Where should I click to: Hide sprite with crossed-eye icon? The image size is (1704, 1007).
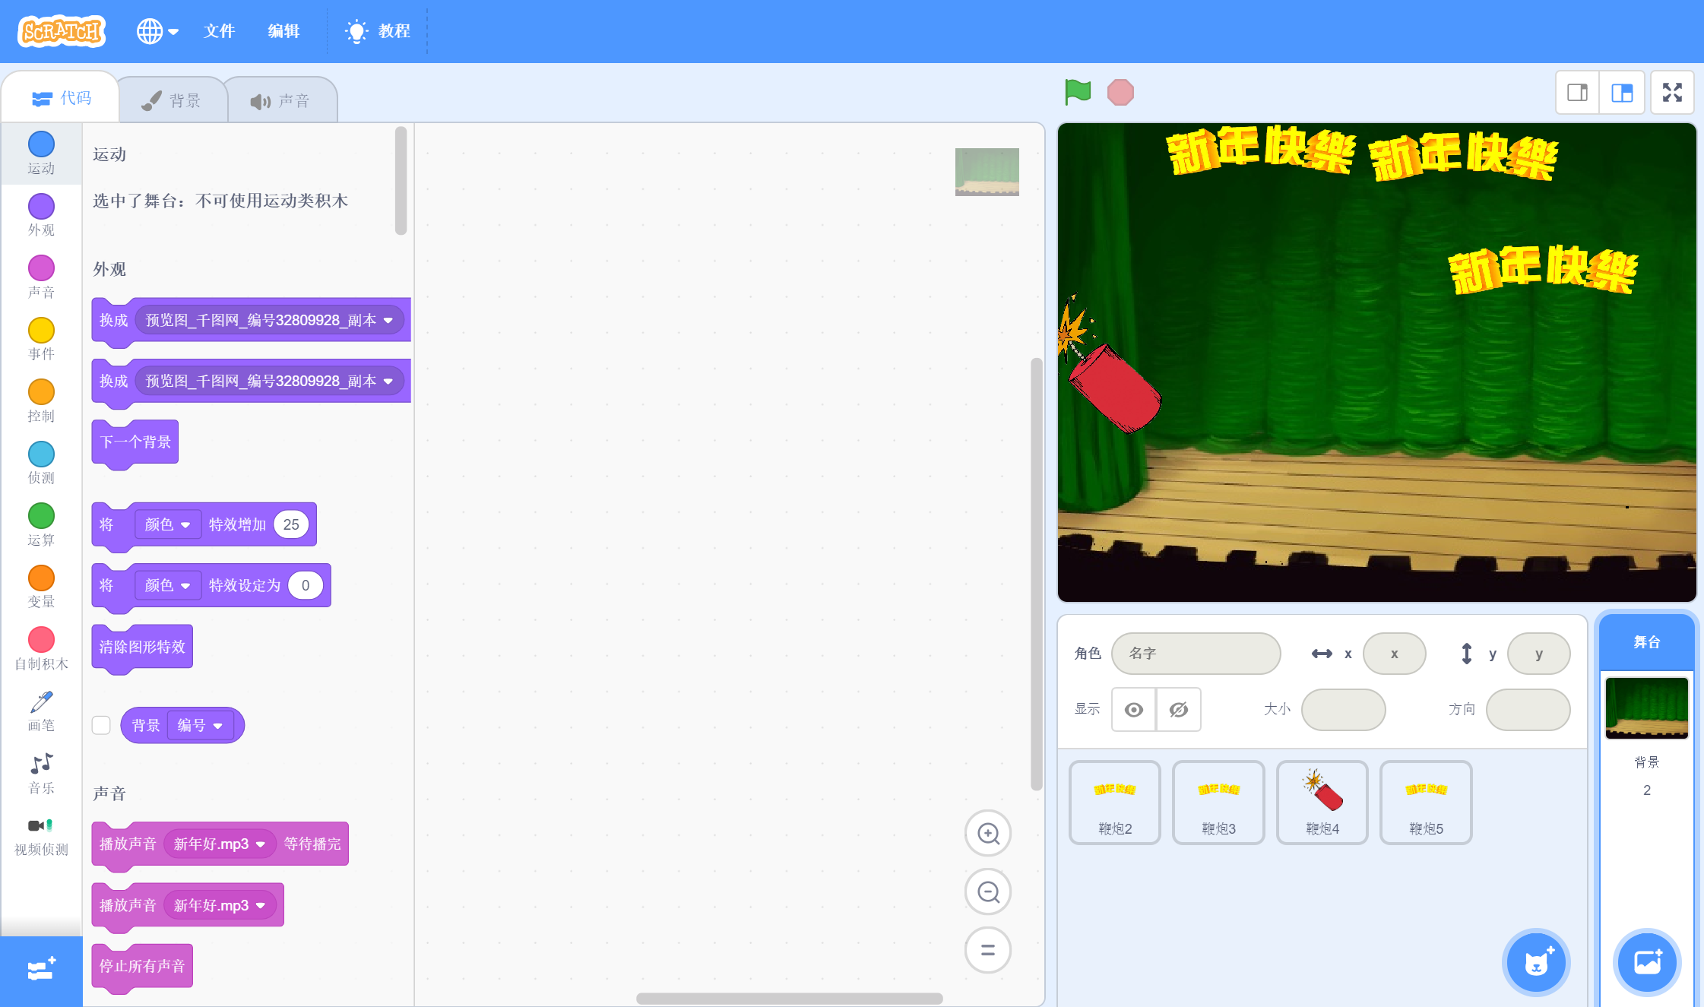pyautogui.click(x=1178, y=710)
